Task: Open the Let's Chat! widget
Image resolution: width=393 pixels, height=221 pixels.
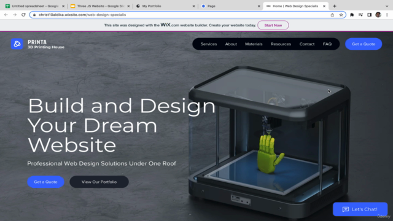Action: [x=360, y=209]
